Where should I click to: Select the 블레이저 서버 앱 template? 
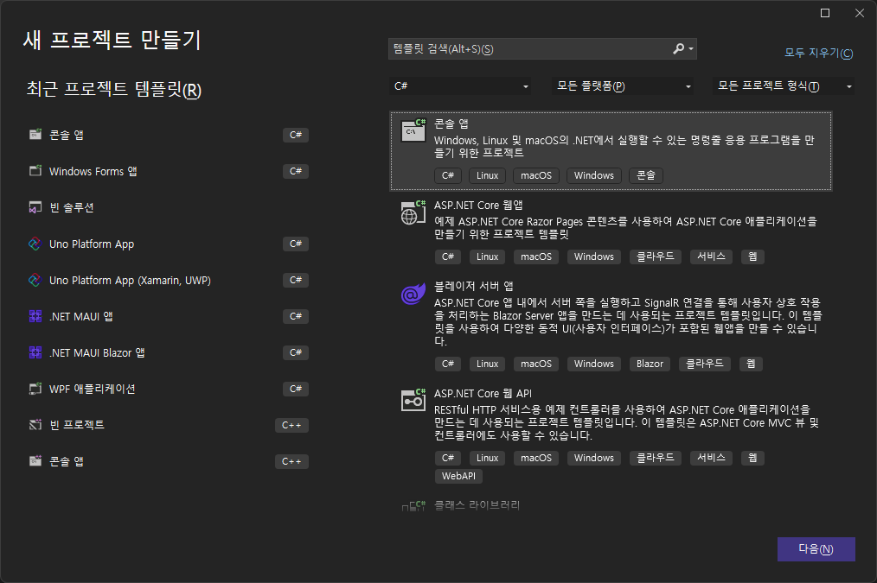coord(611,325)
